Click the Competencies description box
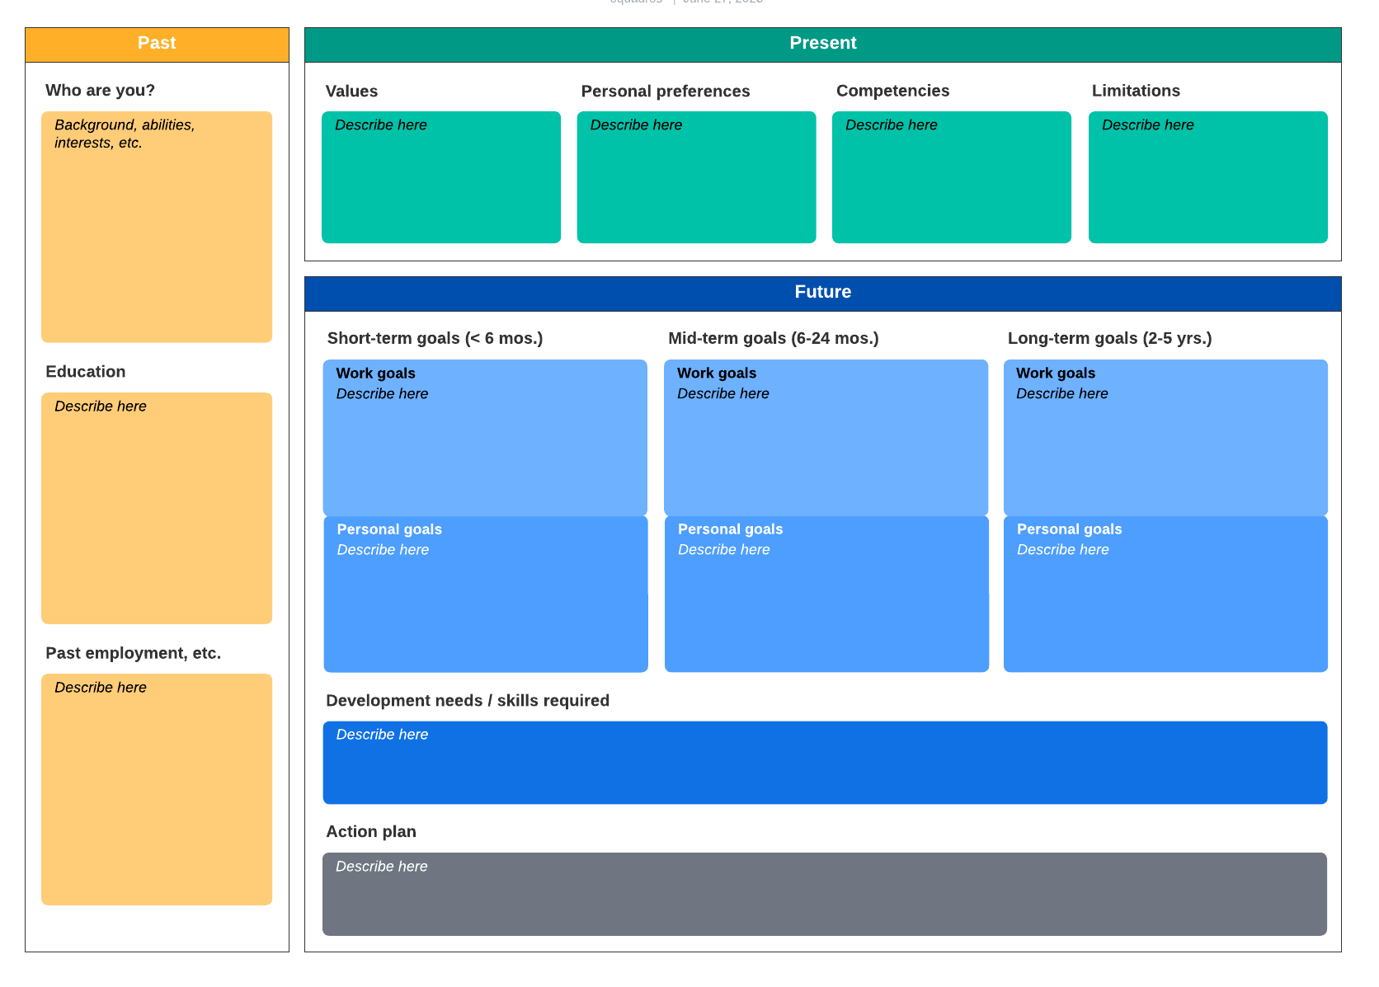 951,177
